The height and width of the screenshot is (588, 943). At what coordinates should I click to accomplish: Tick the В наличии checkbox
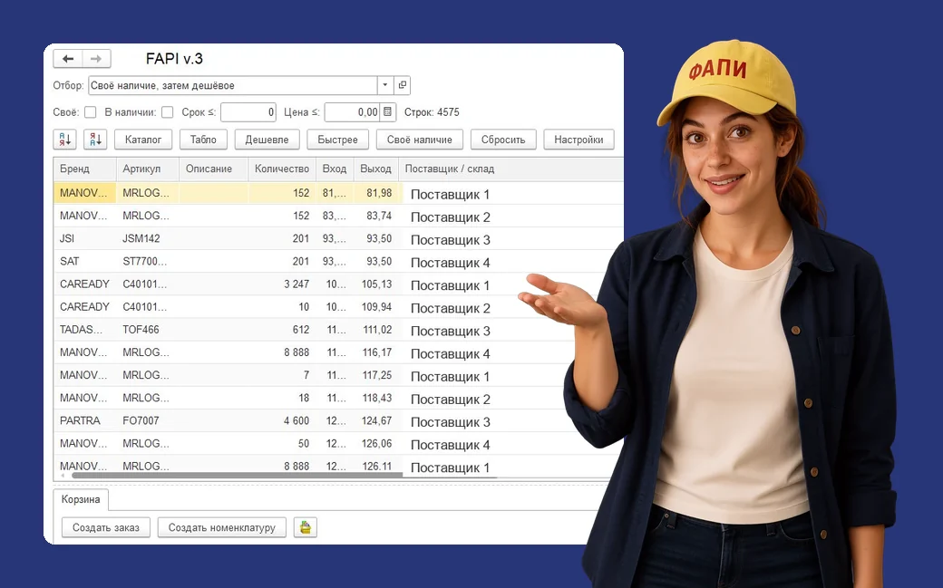coord(167,111)
